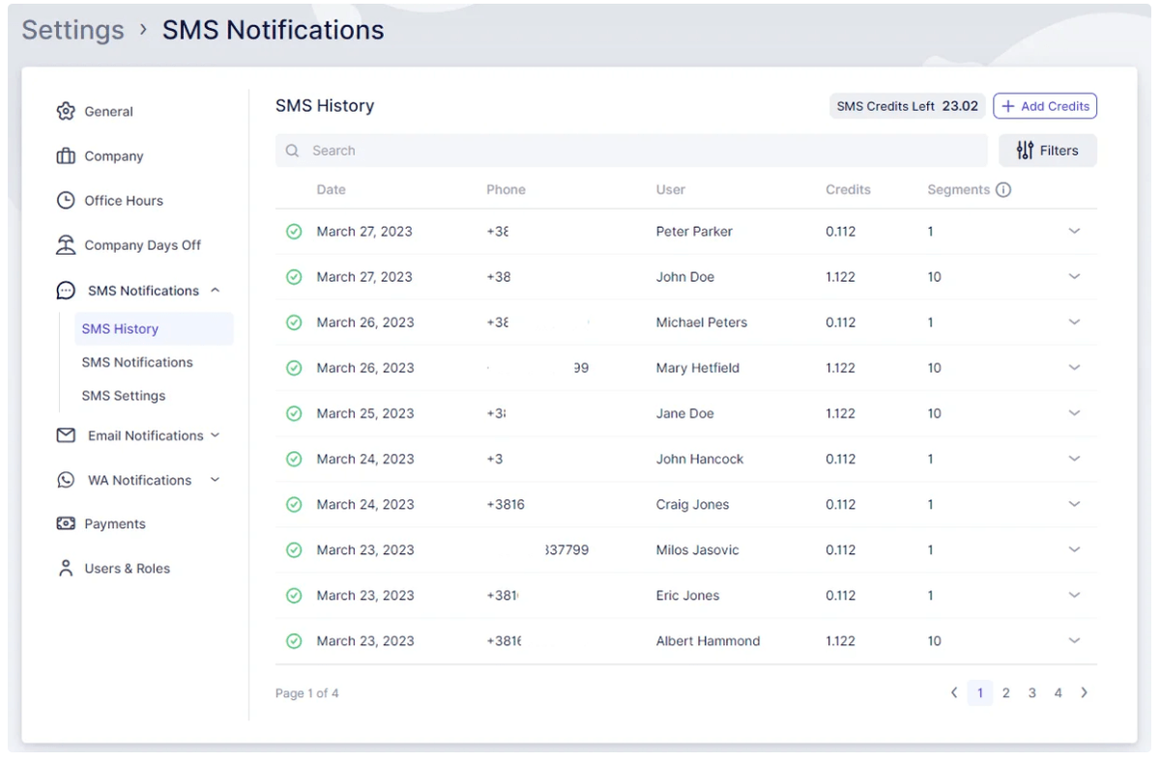
Task: Click the Company briefcase icon
Action: [66, 156]
